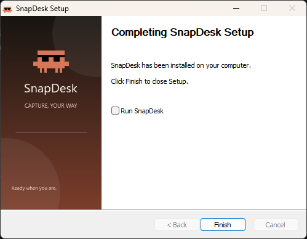Screen dimensions: 307x239
Task: Click 'Click Finish to close Setup.' text
Action: [x=150, y=81]
